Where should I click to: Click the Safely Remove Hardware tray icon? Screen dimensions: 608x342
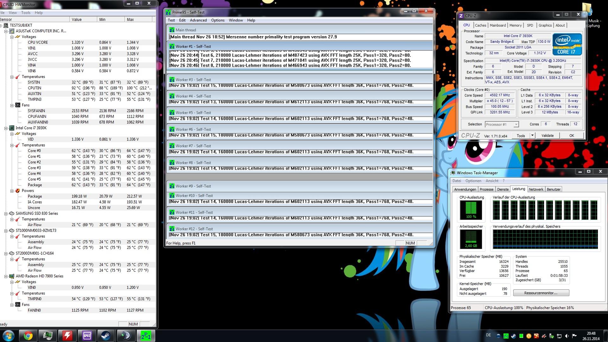point(552,336)
